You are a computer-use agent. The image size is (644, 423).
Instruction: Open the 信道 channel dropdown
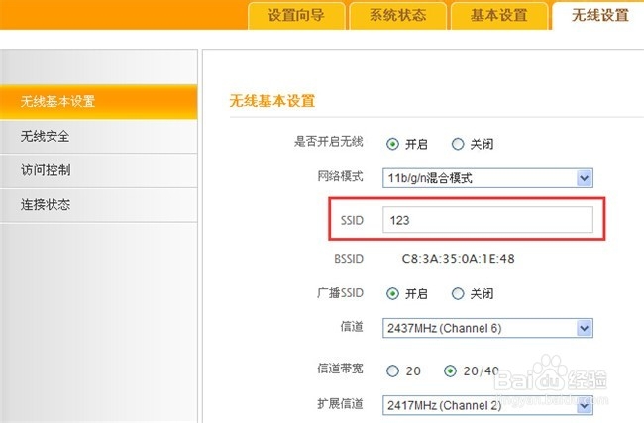click(487, 328)
